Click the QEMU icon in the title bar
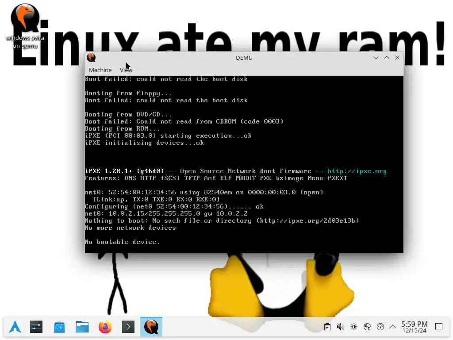The image size is (453, 340). [x=91, y=58]
